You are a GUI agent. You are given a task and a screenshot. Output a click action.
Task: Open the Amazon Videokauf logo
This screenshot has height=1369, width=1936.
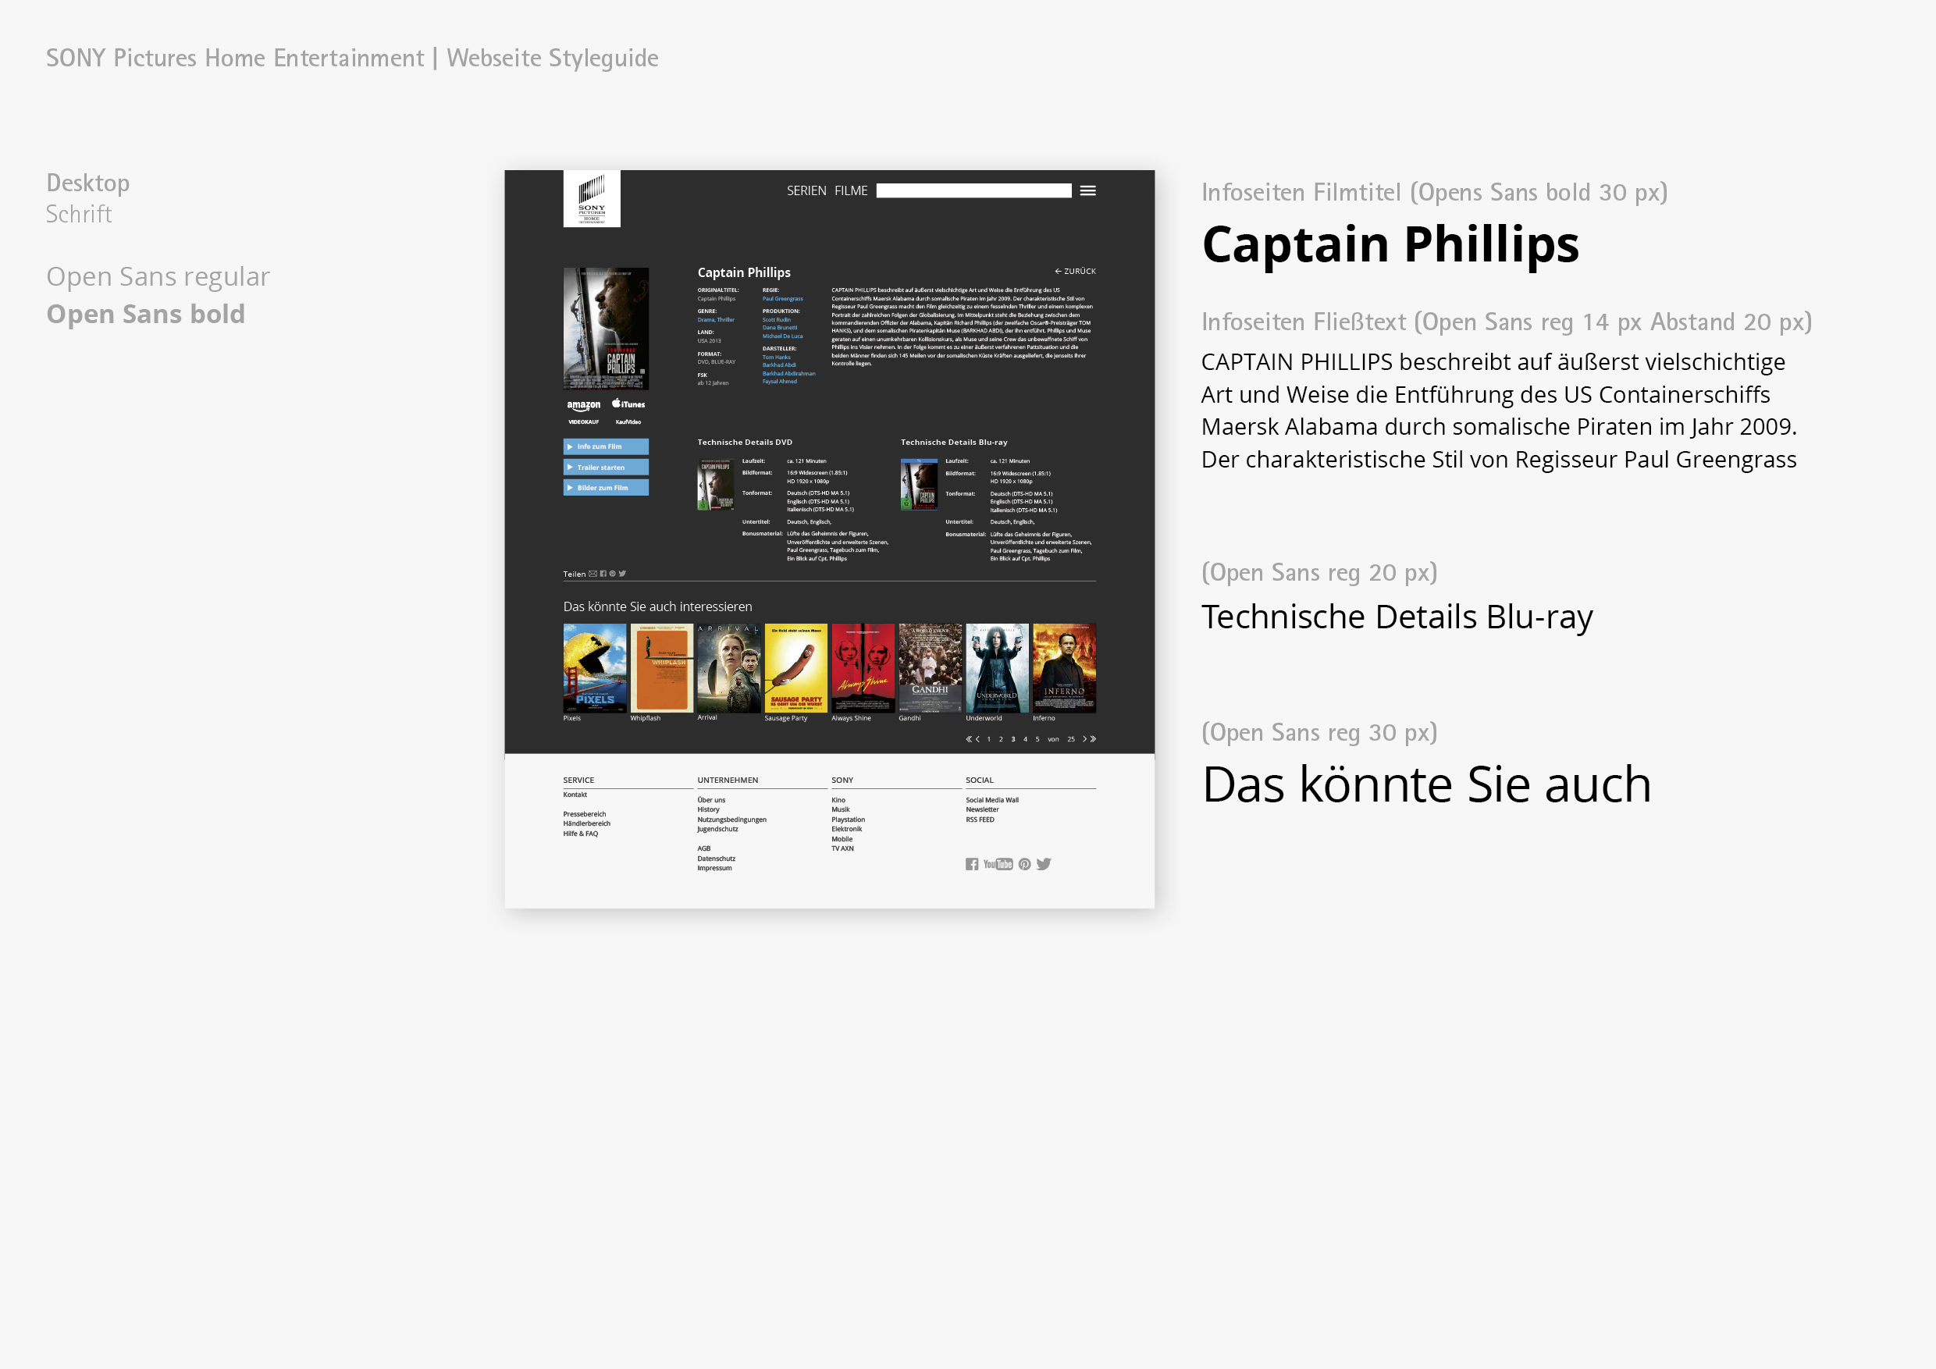(583, 412)
